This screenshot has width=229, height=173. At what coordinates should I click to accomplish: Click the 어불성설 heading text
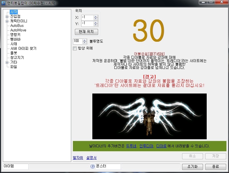(x=149, y=54)
